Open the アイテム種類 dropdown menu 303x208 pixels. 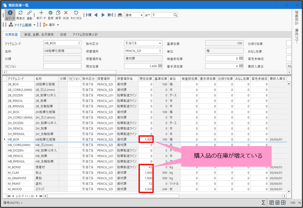[34, 25]
